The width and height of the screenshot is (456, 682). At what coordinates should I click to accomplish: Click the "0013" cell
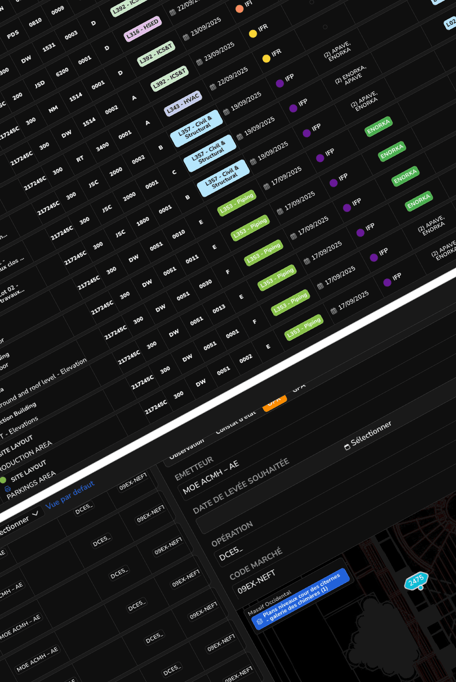pyautogui.click(x=219, y=309)
